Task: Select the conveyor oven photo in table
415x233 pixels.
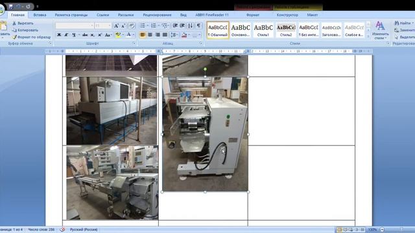Action: point(112,111)
